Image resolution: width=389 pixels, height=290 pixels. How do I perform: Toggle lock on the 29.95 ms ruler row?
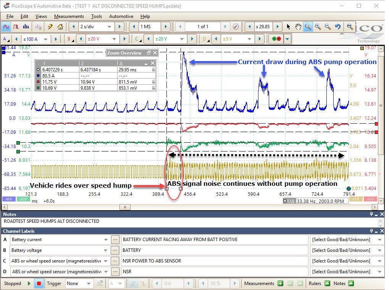click(x=153, y=70)
